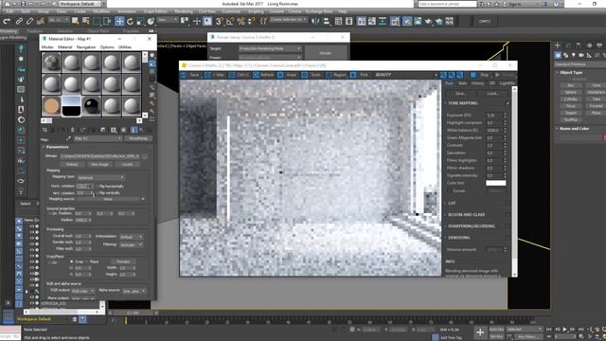Screen dimensions: 606x341
Task: Click the Undo arrow in main toolbar
Action: click(x=7, y=21)
